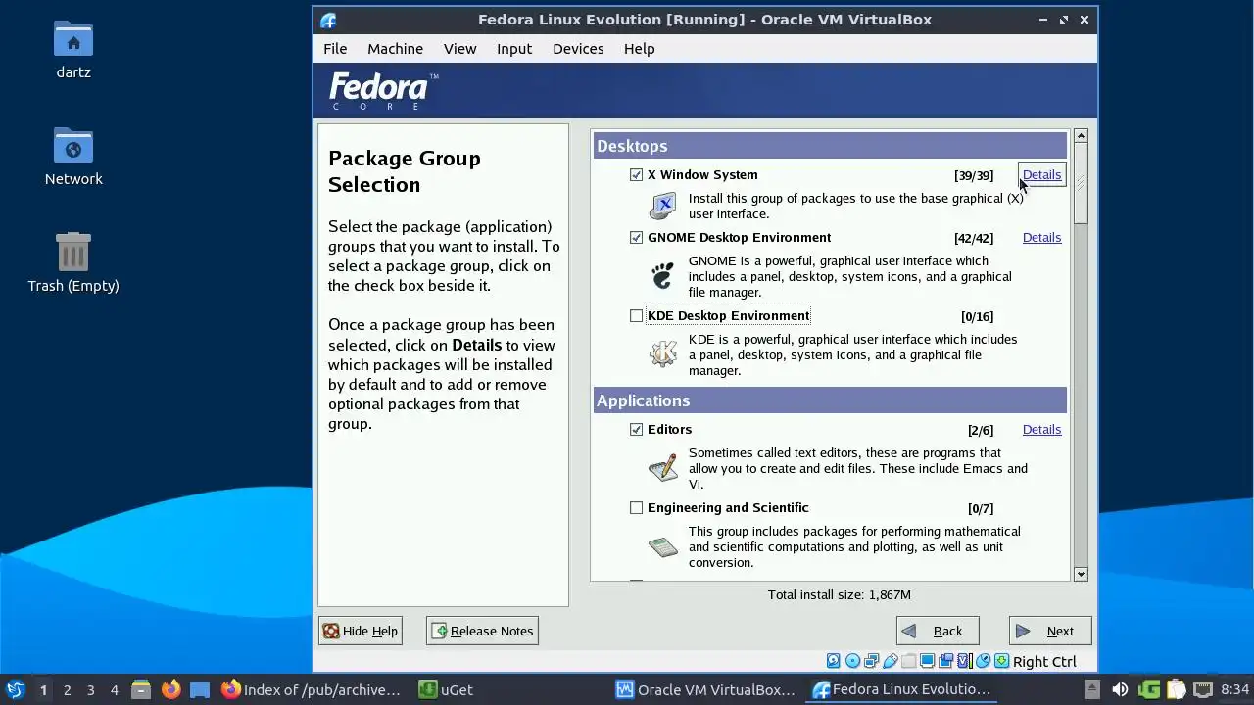Click the Right Ctrl host key label
The height and width of the screenshot is (705, 1254).
pos(1044,662)
